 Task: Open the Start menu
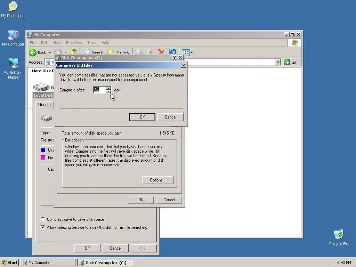[9, 262]
